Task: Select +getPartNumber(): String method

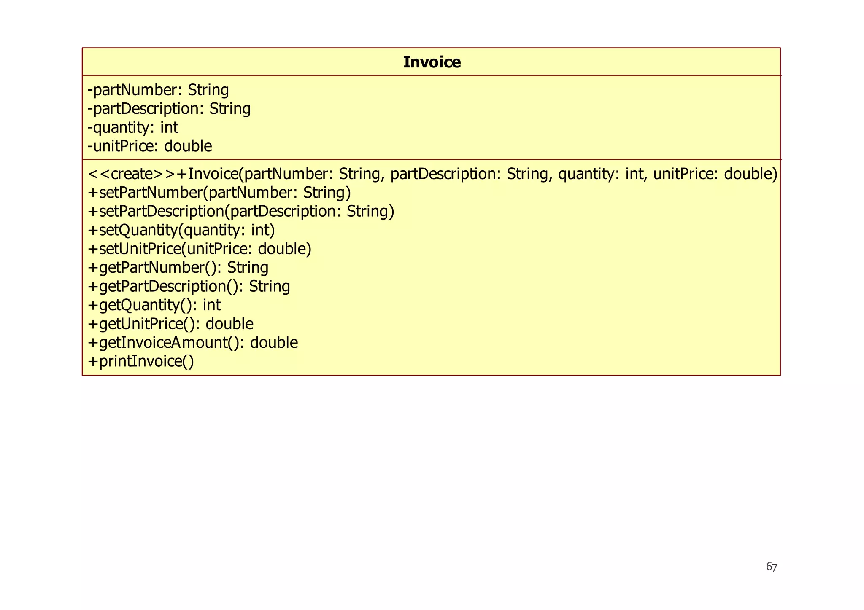Action: tap(178, 268)
